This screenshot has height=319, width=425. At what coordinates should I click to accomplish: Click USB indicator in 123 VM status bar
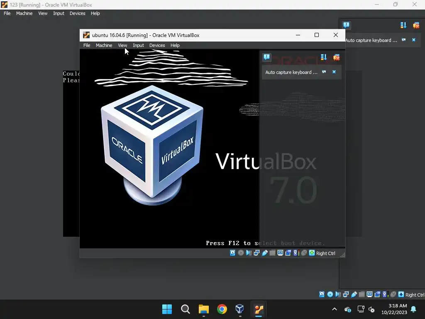[354, 294]
